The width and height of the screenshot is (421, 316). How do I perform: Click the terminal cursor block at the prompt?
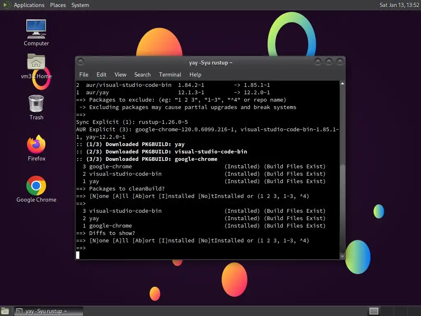pos(78,255)
